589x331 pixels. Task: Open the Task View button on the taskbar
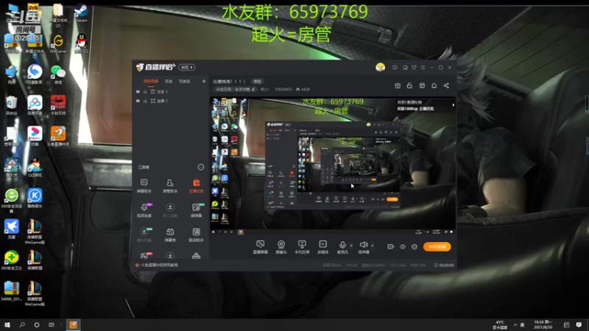52,324
